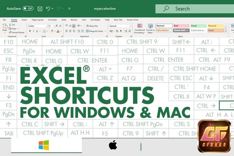
Task: Switch to the Formulas tab
Action: 52,20
